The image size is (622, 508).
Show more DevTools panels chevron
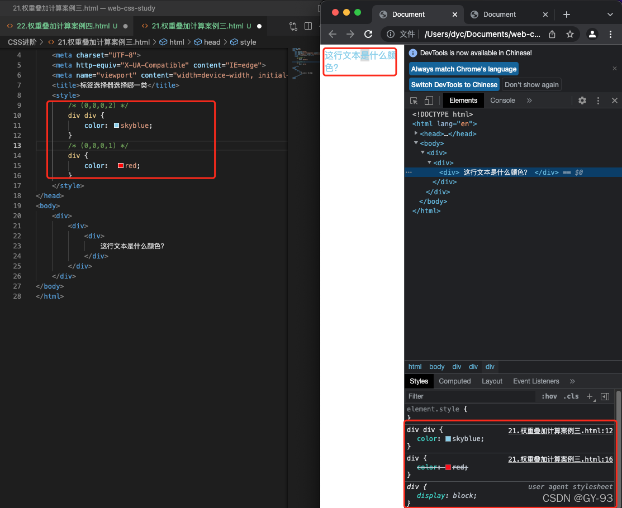(x=529, y=100)
